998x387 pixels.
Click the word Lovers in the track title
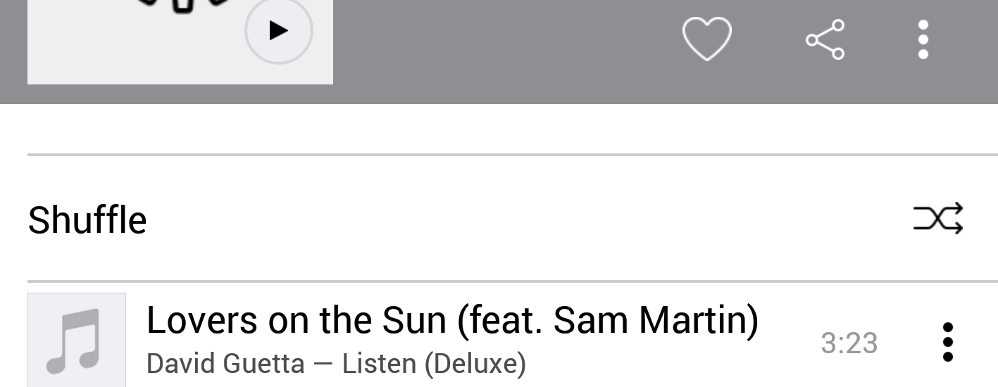pyautogui.click(x=201, y=321)
